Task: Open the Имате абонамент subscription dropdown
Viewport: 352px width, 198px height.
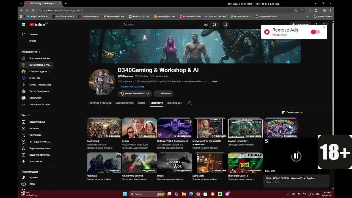Action: pos(135,94)
